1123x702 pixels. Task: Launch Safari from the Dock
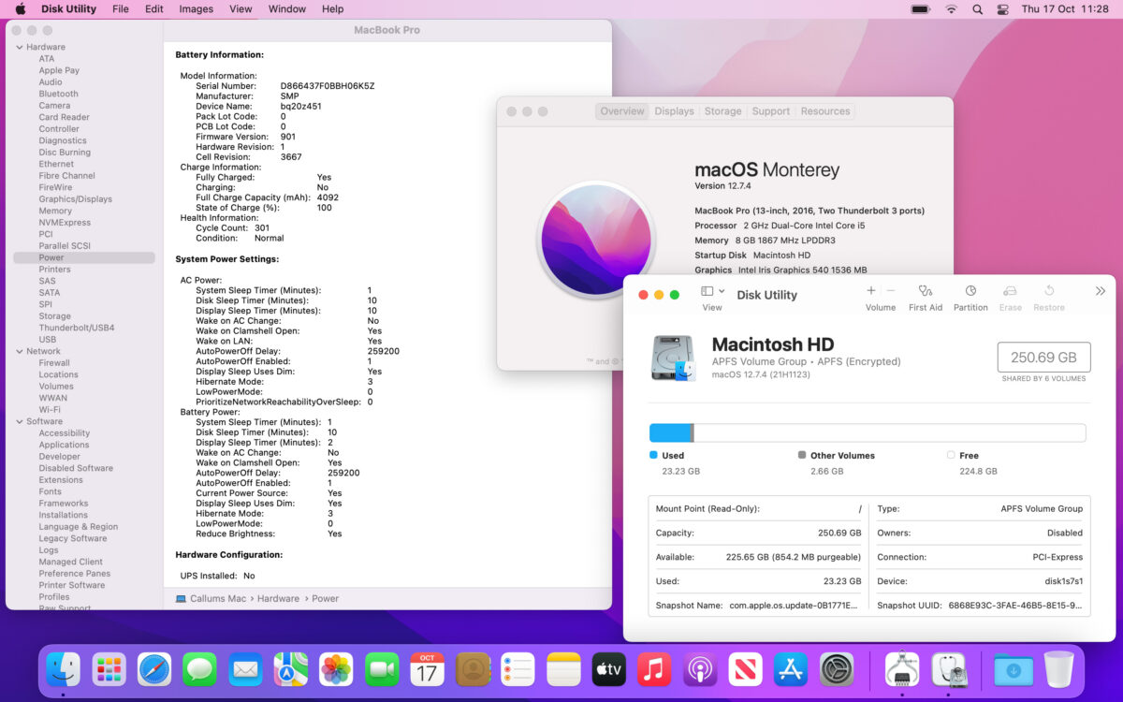click(154, 669)
